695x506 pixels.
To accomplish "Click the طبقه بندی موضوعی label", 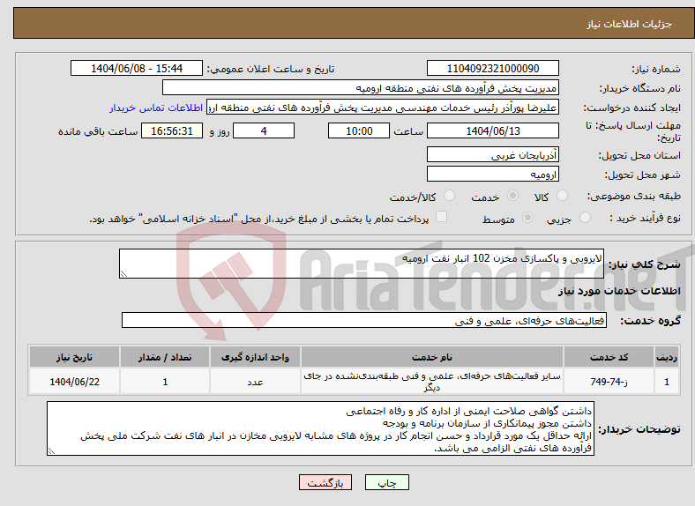I will [634, 196].
